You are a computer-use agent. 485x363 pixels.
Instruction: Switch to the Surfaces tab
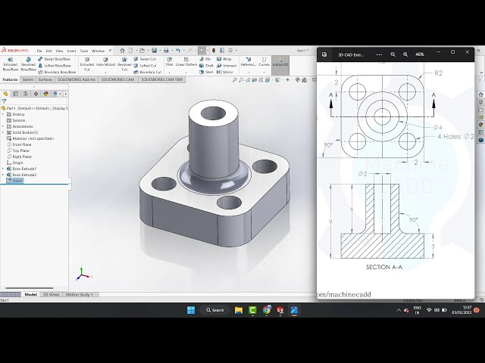45,79
